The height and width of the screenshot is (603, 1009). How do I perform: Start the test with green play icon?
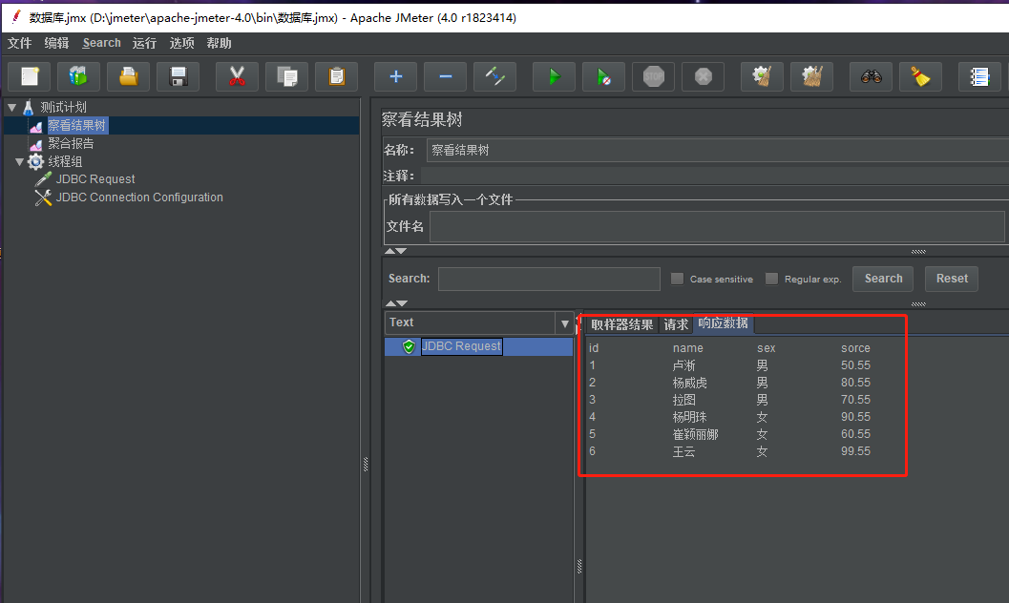click(554, 76)
